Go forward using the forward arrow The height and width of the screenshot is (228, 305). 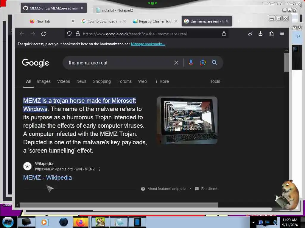(x=33, y=34)
